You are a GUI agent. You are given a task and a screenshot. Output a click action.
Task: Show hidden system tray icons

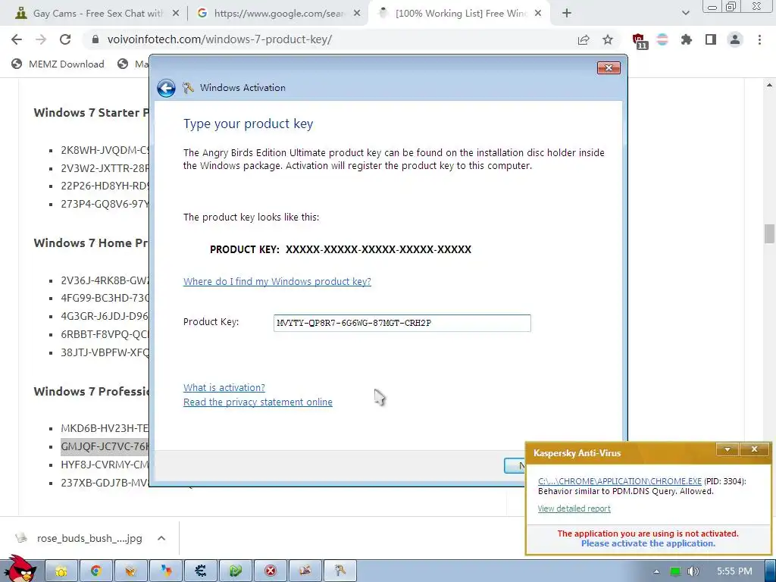(x=656, y=571)
